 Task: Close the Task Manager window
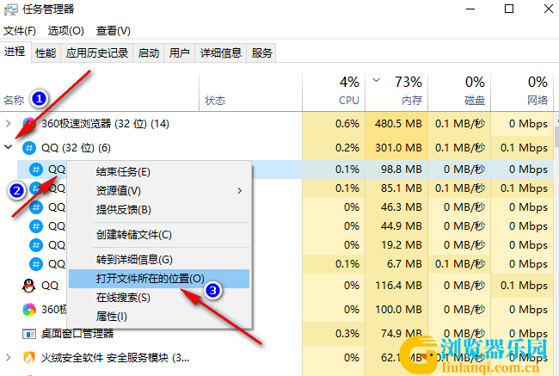549,9
